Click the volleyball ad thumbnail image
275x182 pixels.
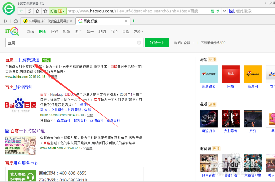pyautogui.click(x=21, y=145)
